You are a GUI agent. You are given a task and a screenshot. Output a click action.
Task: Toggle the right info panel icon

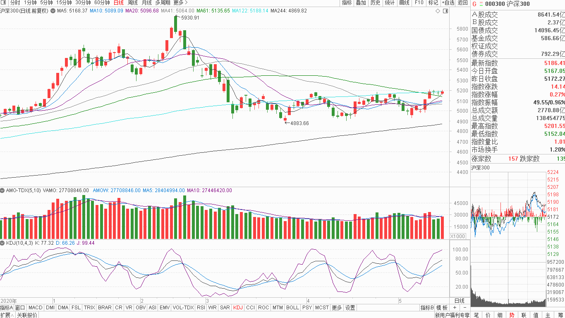pos(445,11)
